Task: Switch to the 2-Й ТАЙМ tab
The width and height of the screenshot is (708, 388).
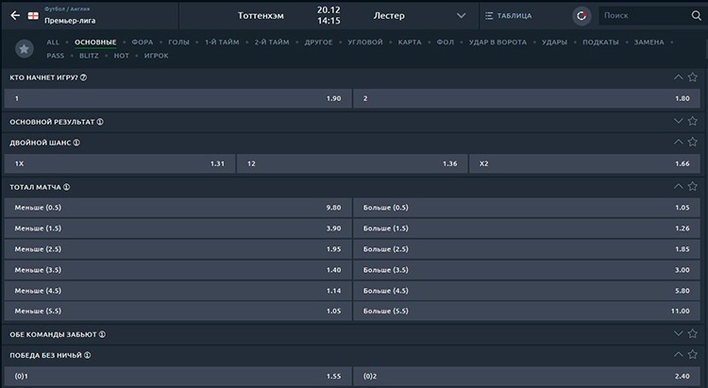Action: 271,42
